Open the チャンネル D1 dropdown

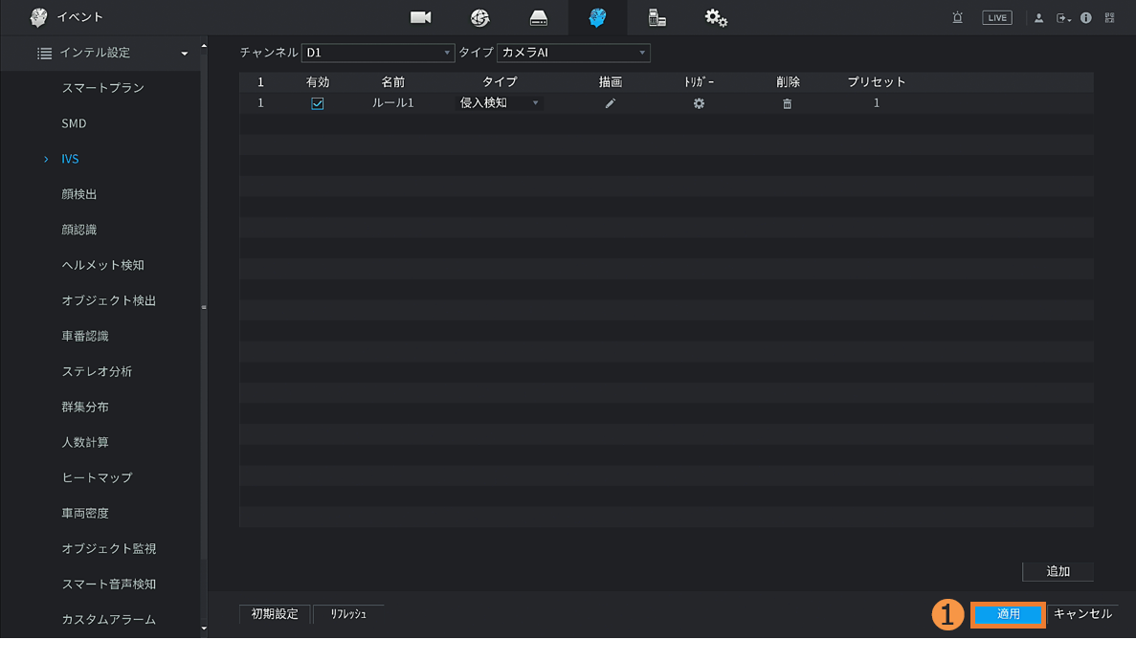[x=377, y=53]
